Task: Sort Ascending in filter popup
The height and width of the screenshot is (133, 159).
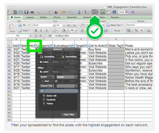Action: click(x=47, y=57)
